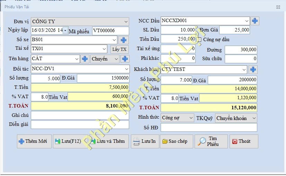Viewport: 286px width, 176px height.
Task: Click the Lưu/In print button
Action: [x=145, y=141]
